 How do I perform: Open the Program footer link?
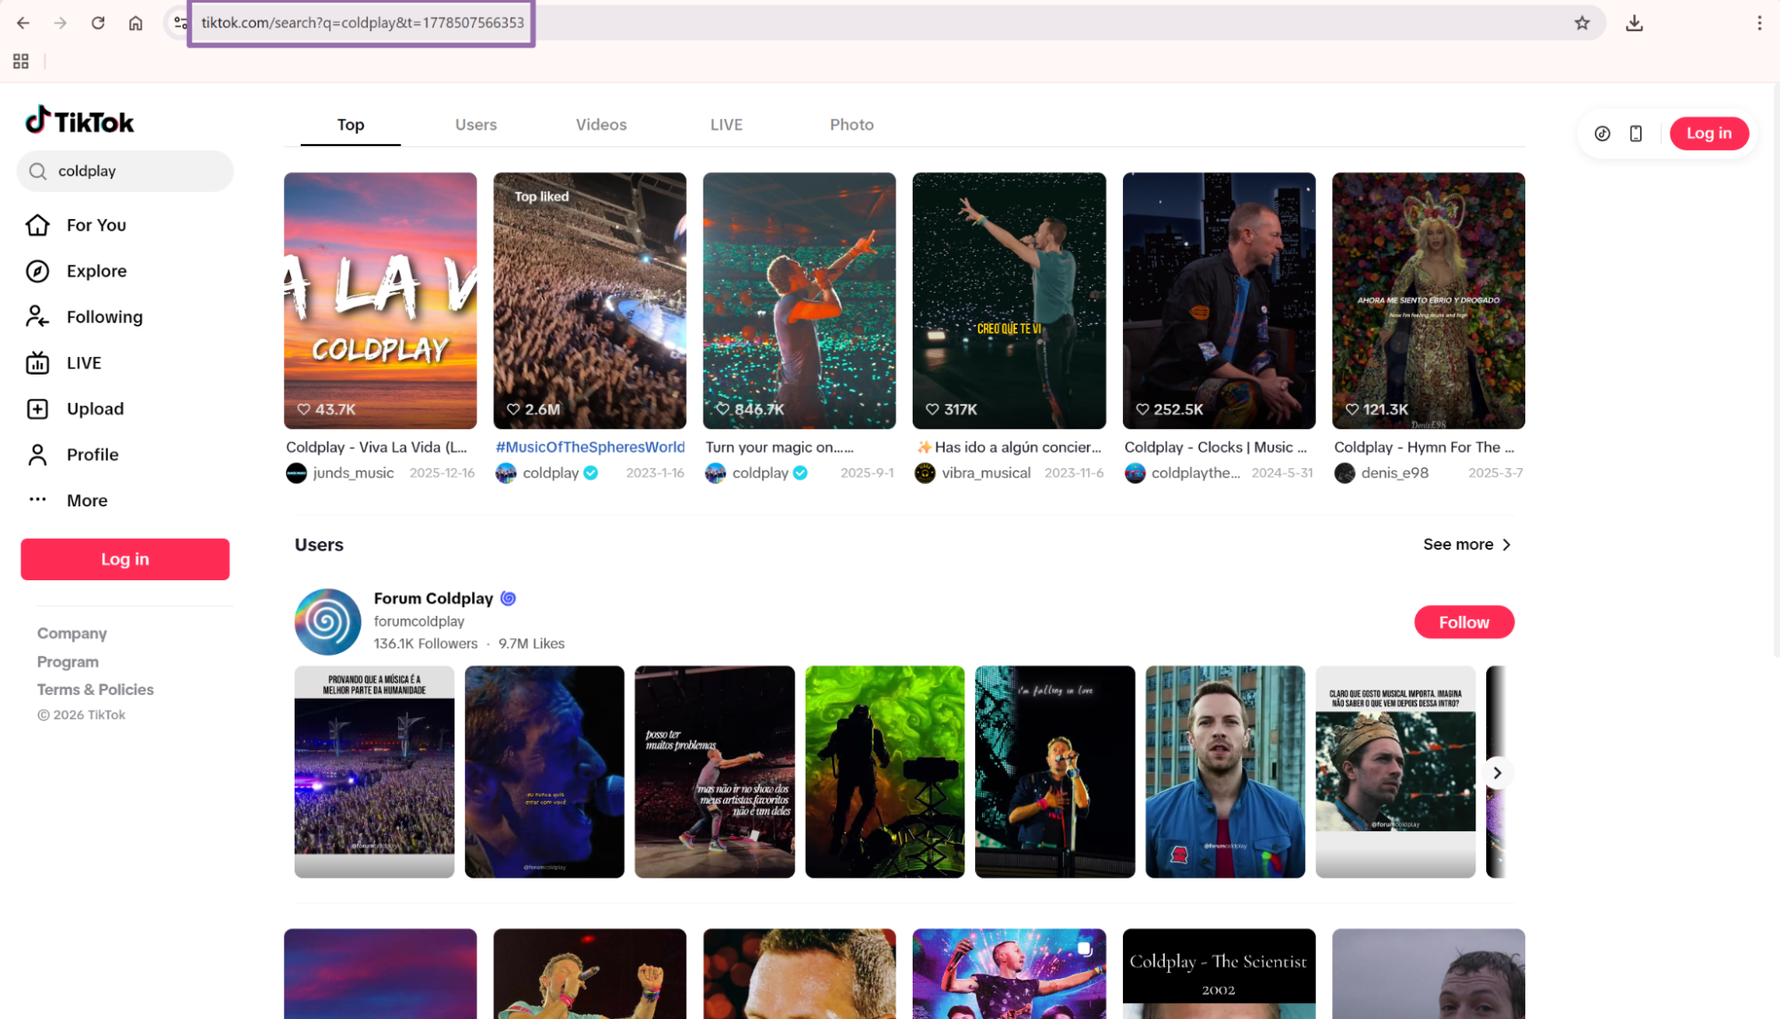click(68, 662)
